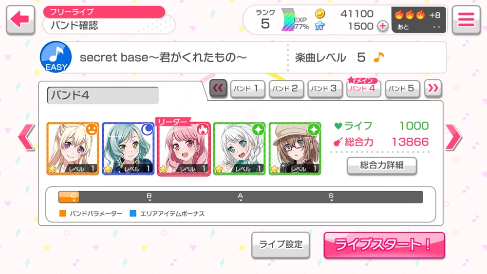Select the バンド 1 tab
This screenshot has width=487, height=274.
pos(247,89)
